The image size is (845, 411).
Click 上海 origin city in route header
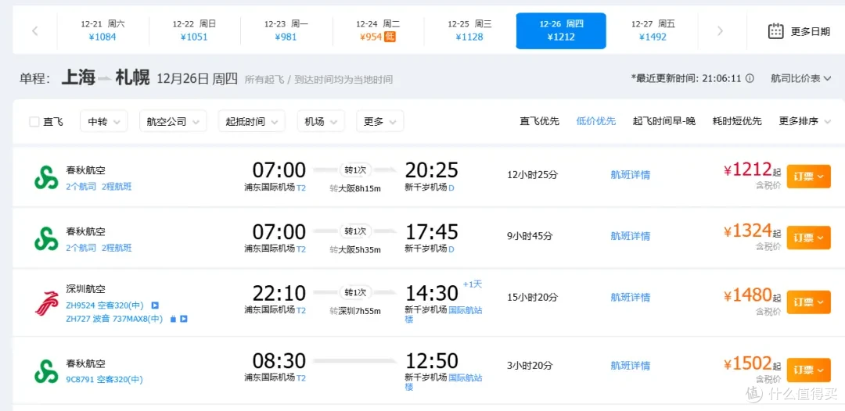tap(79, 78)
